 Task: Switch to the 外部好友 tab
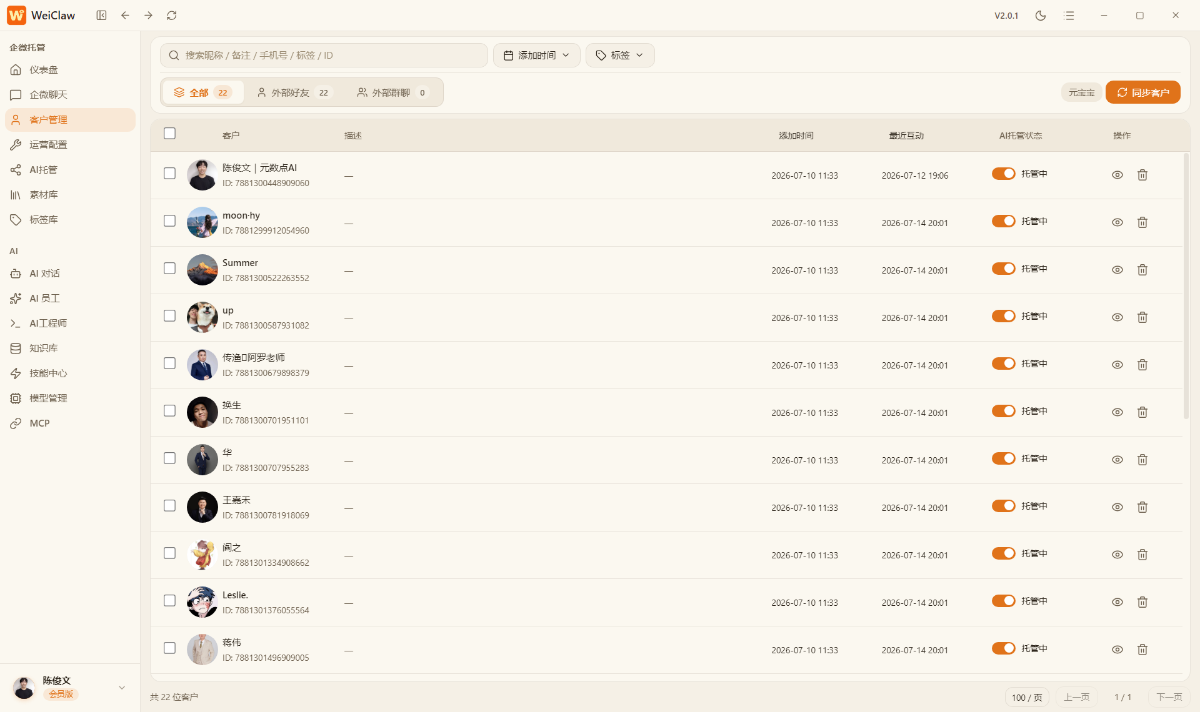[294, 92]
